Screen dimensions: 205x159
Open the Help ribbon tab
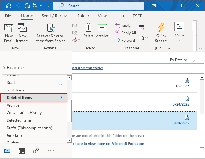[120, 16]
